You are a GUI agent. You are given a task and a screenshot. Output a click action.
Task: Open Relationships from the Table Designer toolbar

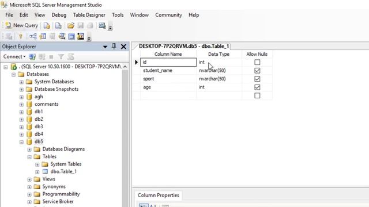click(33, 36)
